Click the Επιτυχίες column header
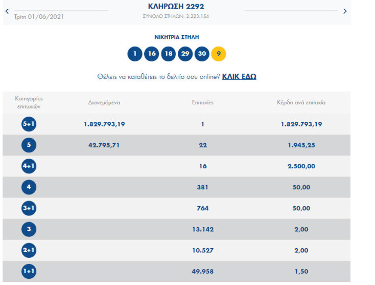This screenshot has width=375, height=285. point(202,102)
